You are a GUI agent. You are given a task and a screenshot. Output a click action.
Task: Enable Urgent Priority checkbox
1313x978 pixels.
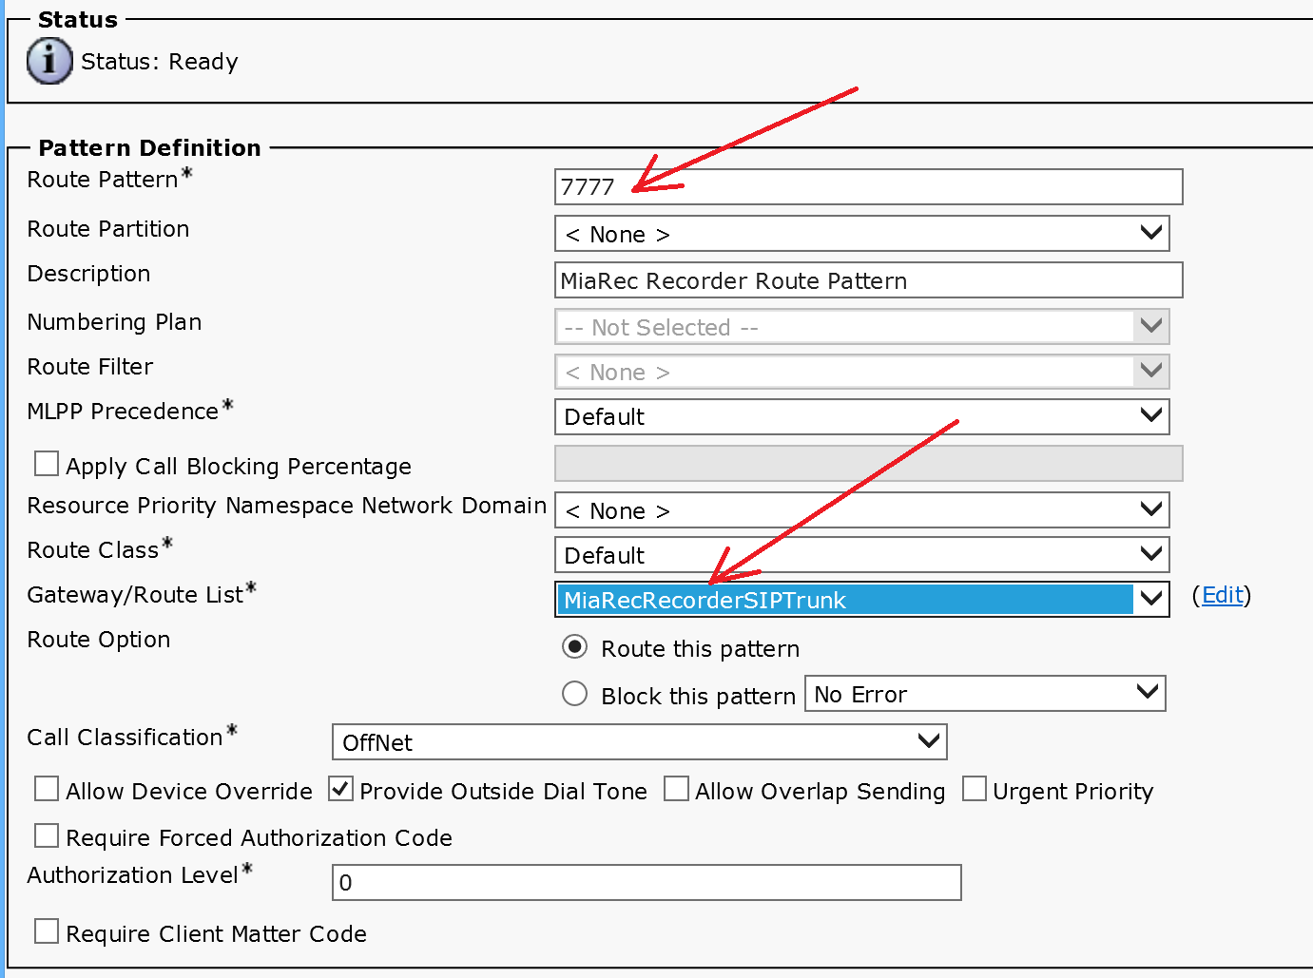975,789
